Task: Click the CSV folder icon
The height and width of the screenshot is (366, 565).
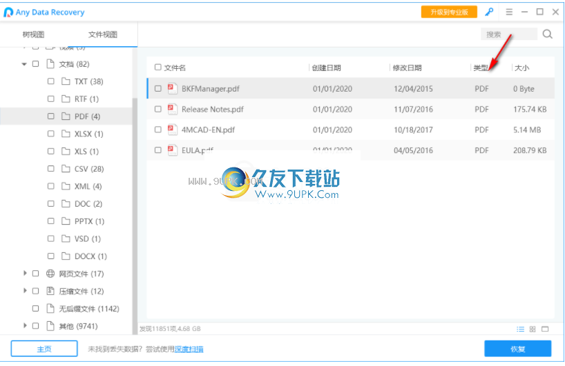Action: pos(66,169)
